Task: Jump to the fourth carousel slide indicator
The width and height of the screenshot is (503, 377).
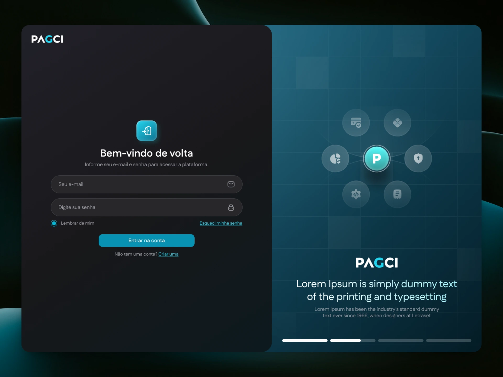Action: pyautogui.click(x=449, y=341)
